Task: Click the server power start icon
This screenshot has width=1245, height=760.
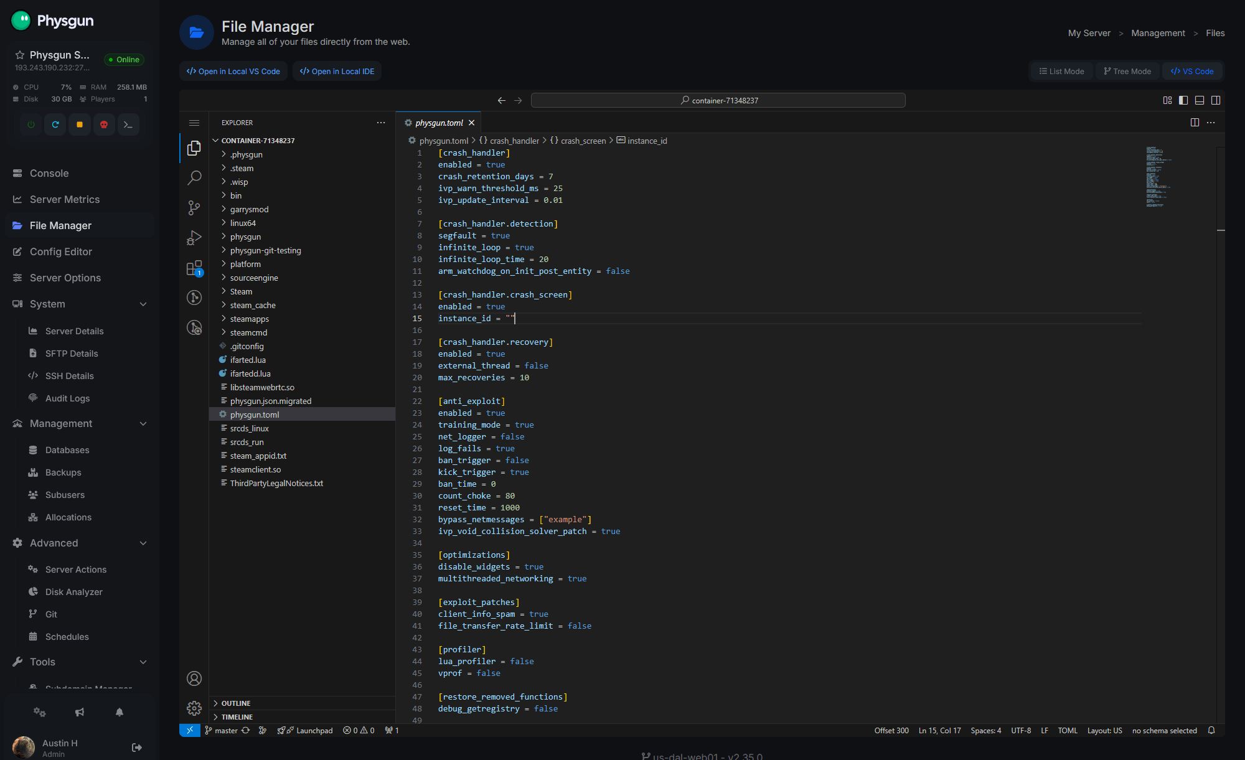Action: point(31,124)
